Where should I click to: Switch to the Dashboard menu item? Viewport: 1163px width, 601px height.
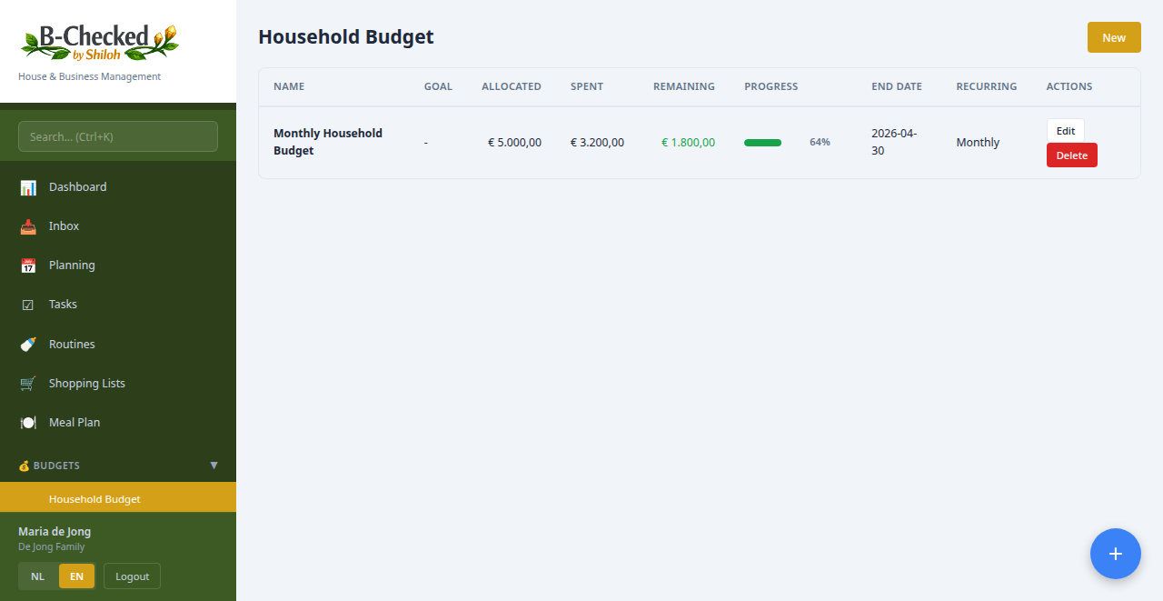77,186
